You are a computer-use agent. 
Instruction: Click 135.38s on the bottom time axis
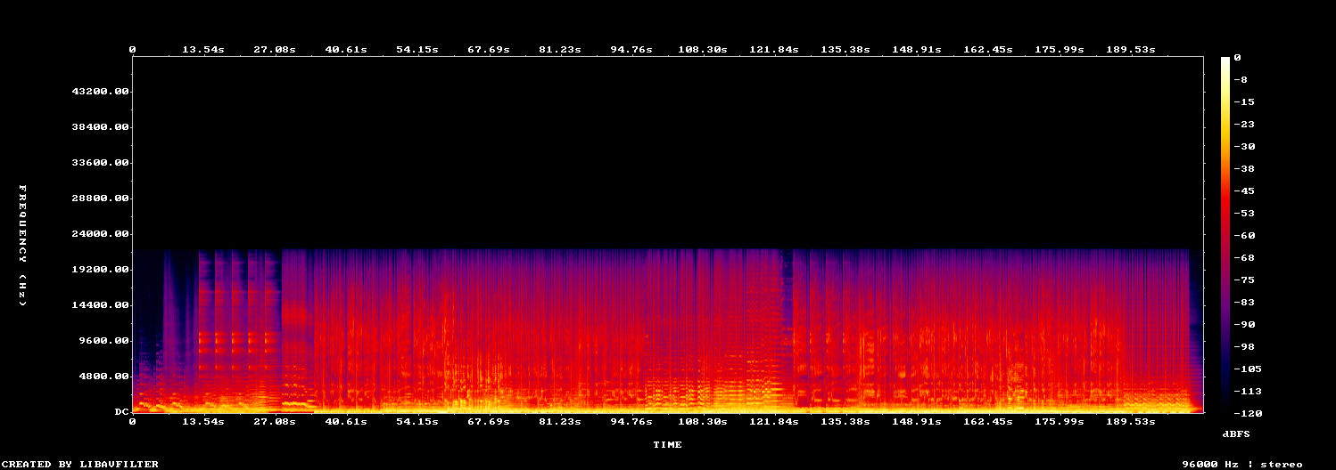tap(845, 421)
